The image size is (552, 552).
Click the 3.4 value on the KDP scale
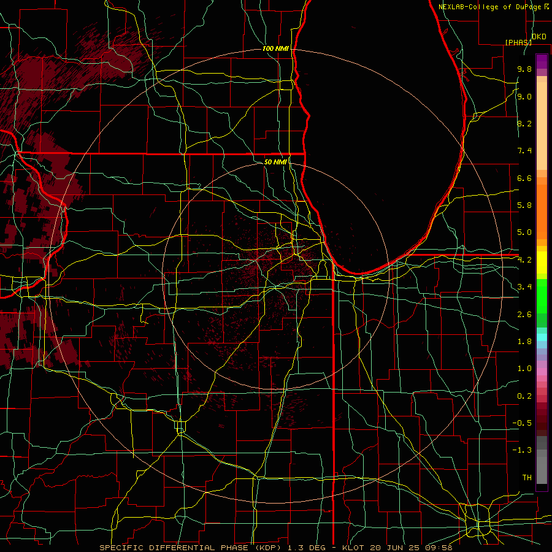pos(524,287)
